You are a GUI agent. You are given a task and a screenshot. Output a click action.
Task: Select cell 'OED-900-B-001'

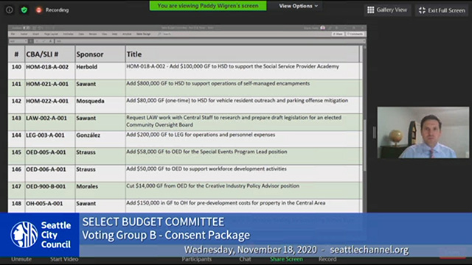(x=50, y=191)
